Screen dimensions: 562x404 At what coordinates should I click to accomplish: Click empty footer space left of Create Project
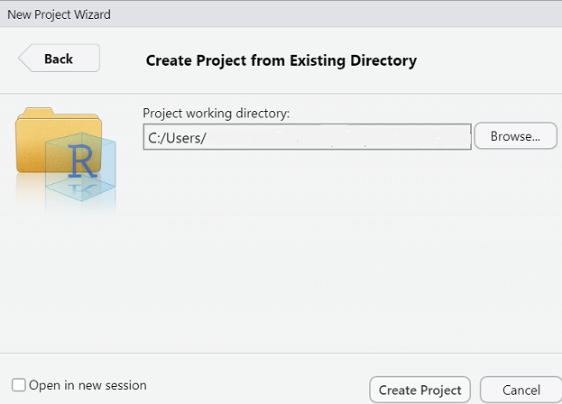click(262, 388)
